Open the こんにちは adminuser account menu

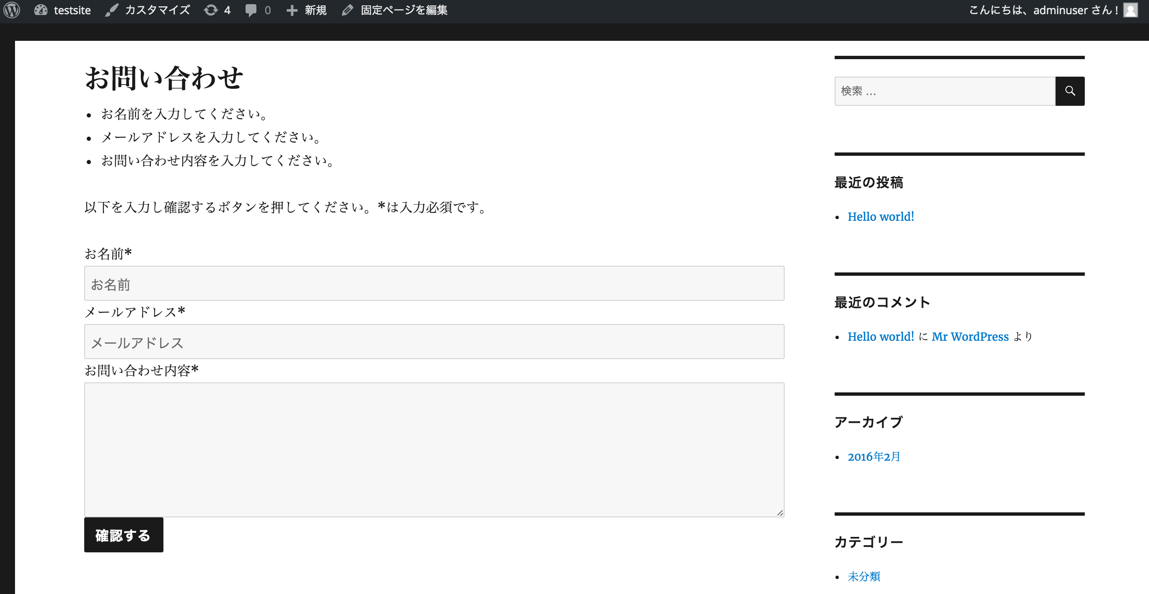point(1043,10)
